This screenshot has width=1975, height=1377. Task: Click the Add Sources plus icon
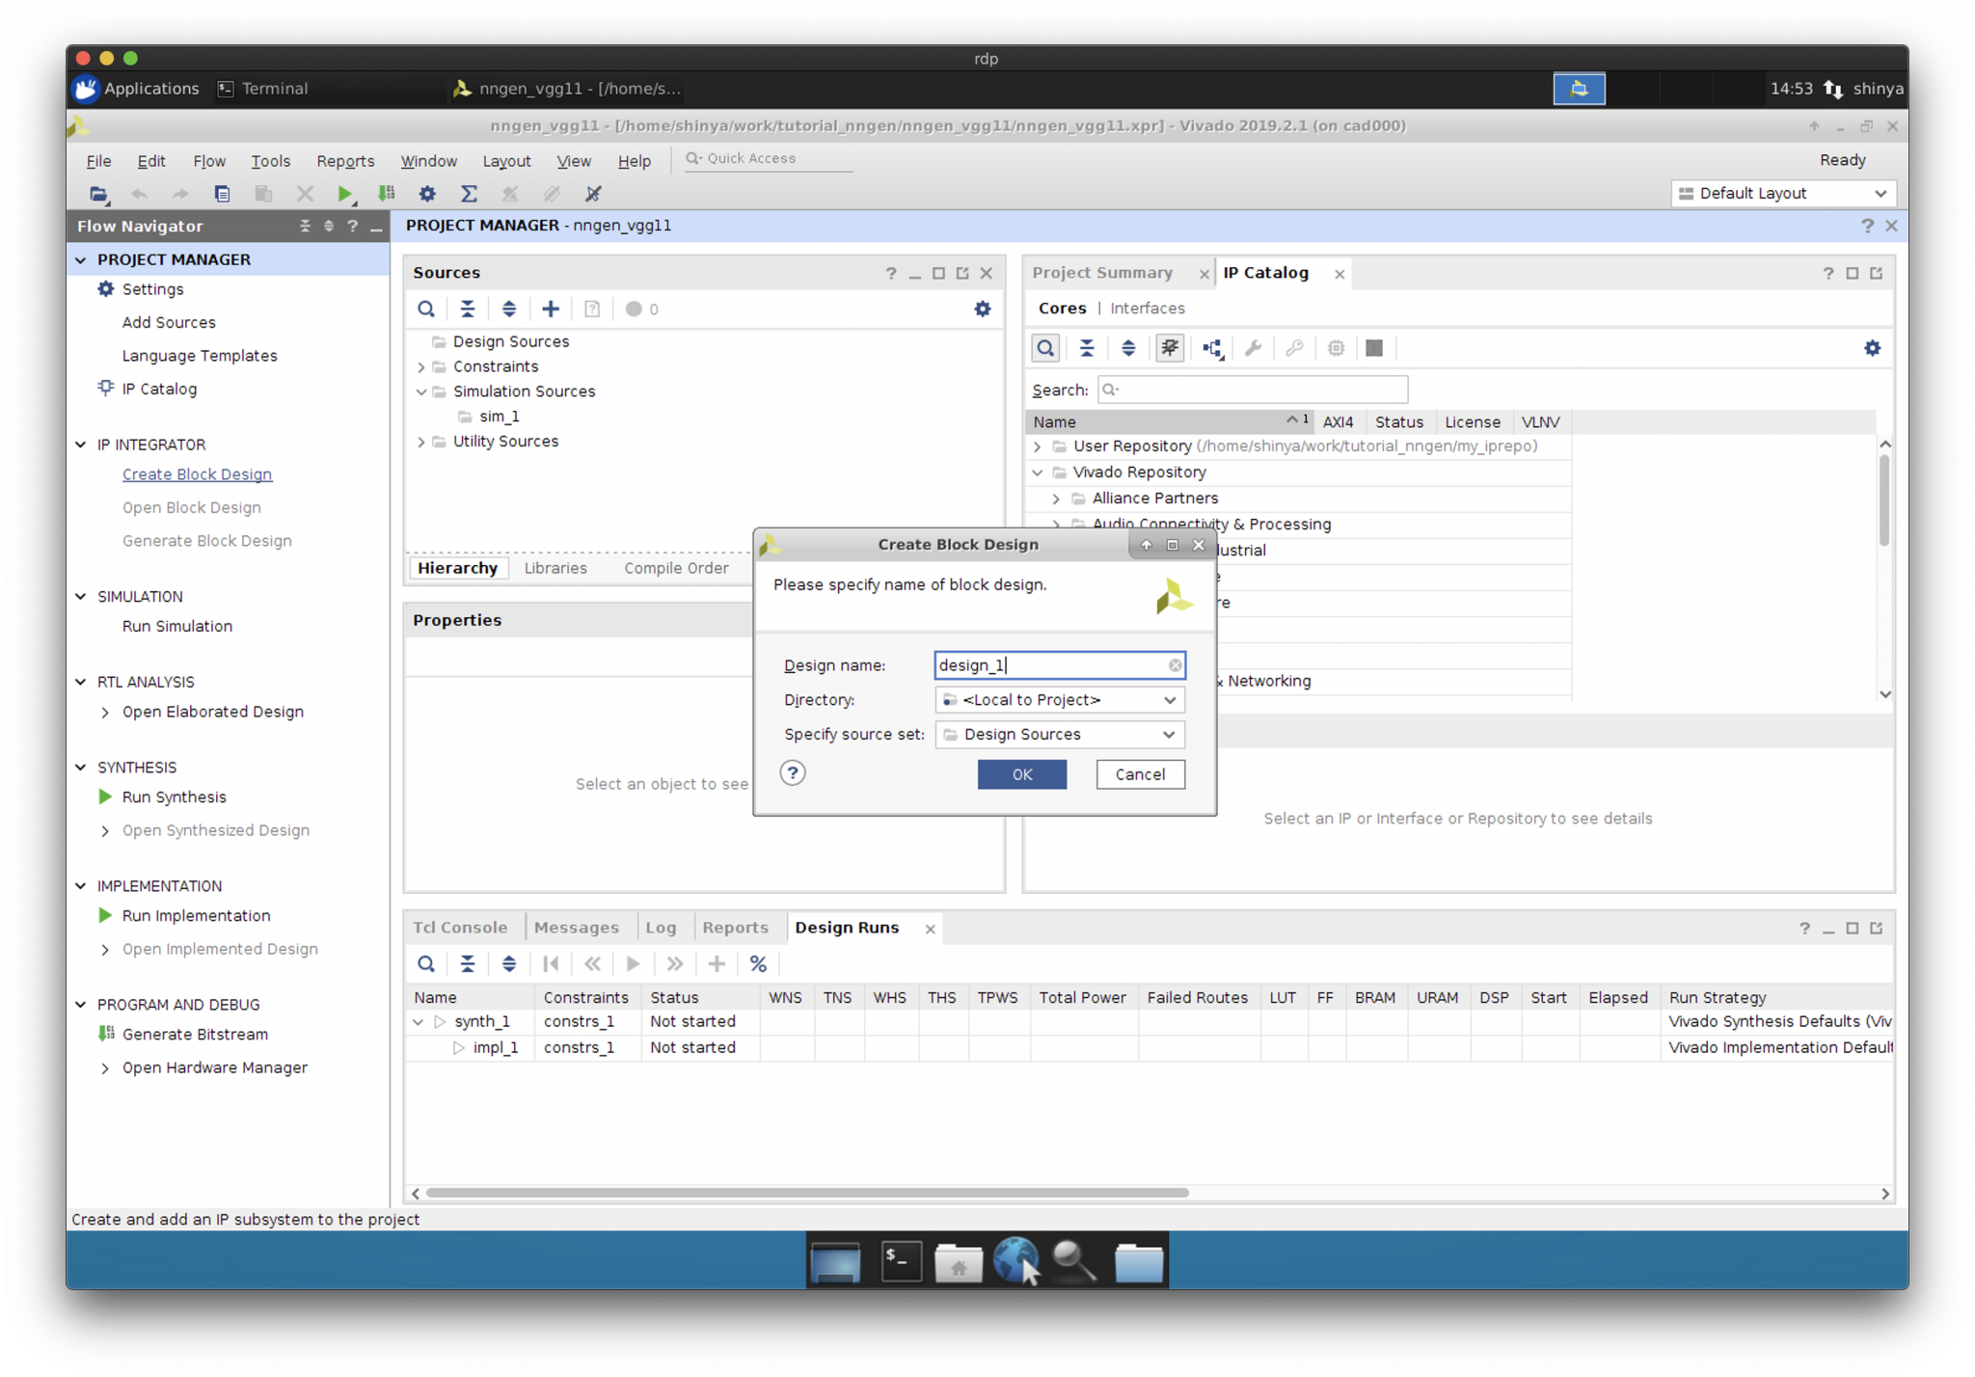(551, 310)
